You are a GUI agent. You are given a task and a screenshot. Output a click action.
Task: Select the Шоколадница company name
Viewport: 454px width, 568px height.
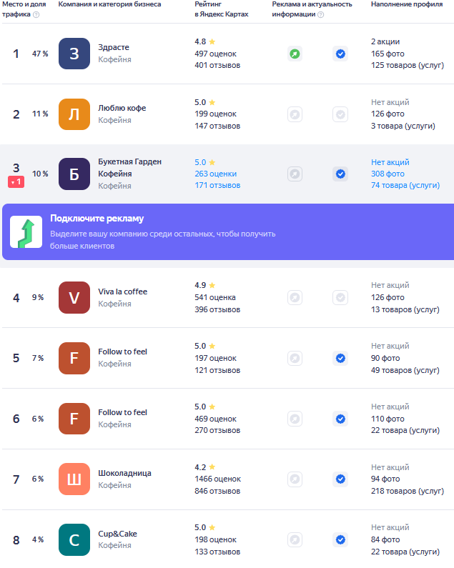coord(124,473)
